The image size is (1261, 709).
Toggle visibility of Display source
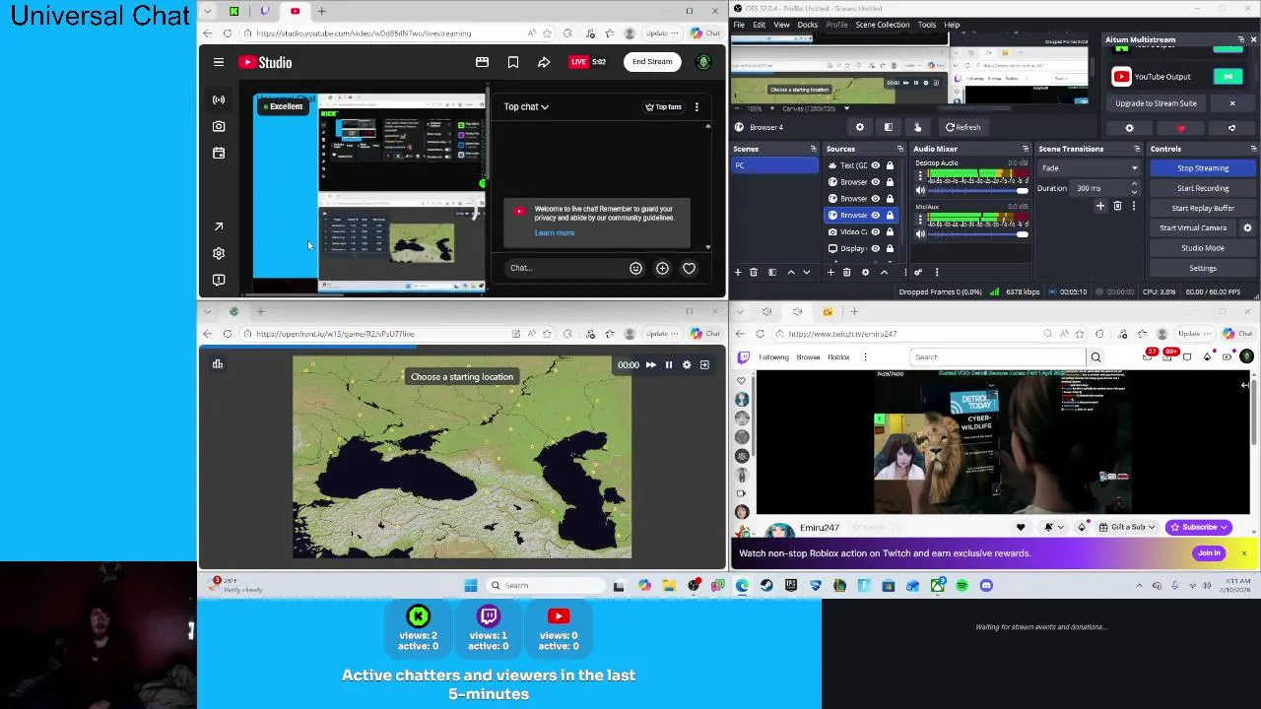point(875,248)
